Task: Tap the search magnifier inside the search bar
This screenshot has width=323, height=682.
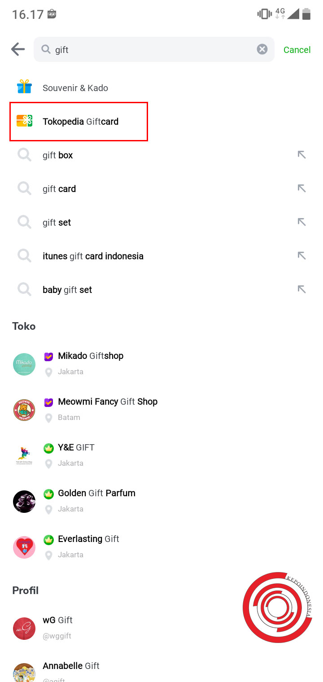Action: (46, 49)
